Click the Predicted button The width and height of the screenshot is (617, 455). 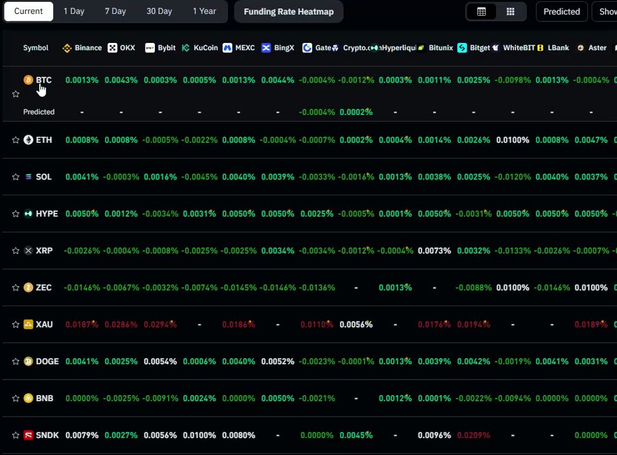pos(561,12)
